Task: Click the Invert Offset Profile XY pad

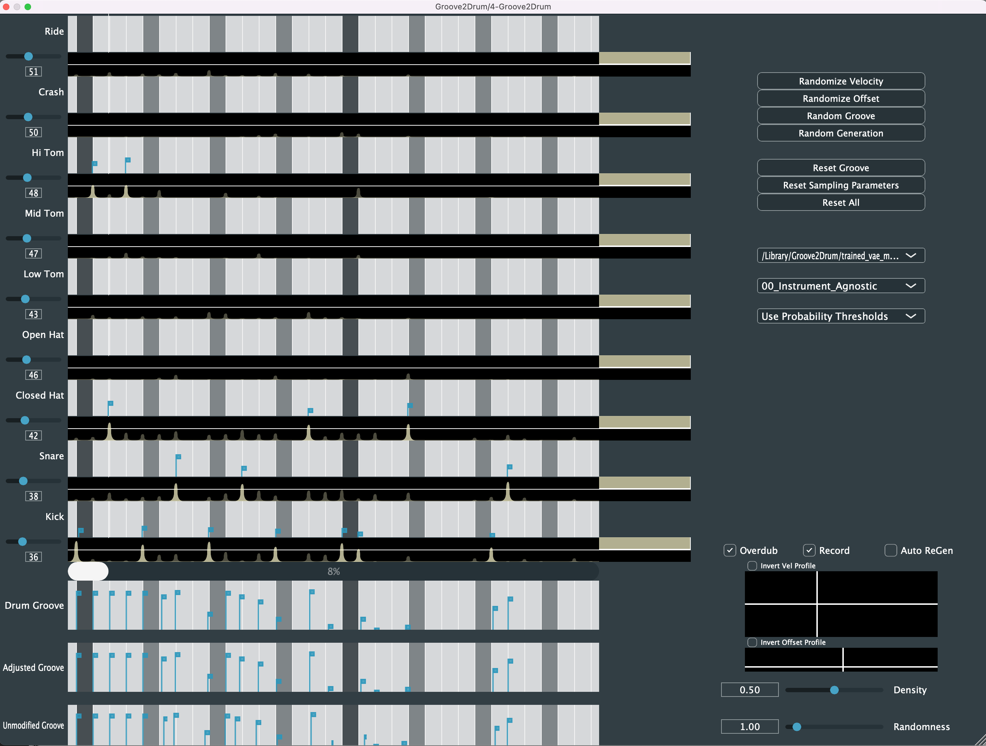Action: coord(841,659)
